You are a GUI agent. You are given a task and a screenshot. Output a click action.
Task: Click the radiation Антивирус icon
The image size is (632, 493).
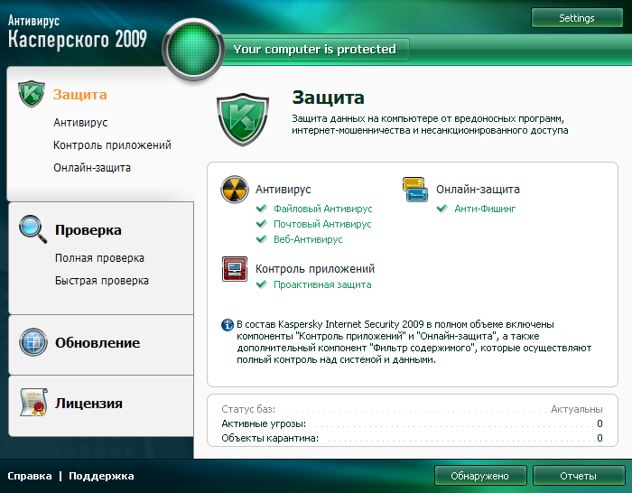click(234, 189)
